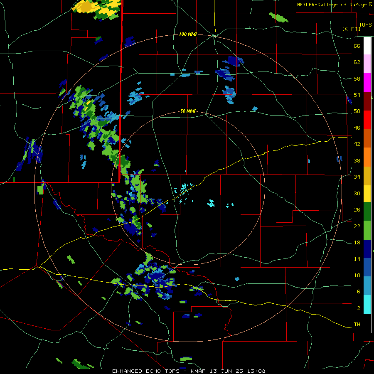Click the dark orange legend swatch

point(367,138)
